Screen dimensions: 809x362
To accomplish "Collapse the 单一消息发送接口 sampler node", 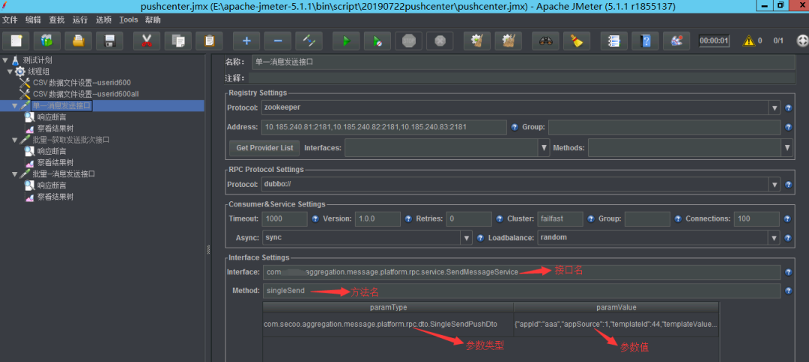I will [x=14, y=105].
